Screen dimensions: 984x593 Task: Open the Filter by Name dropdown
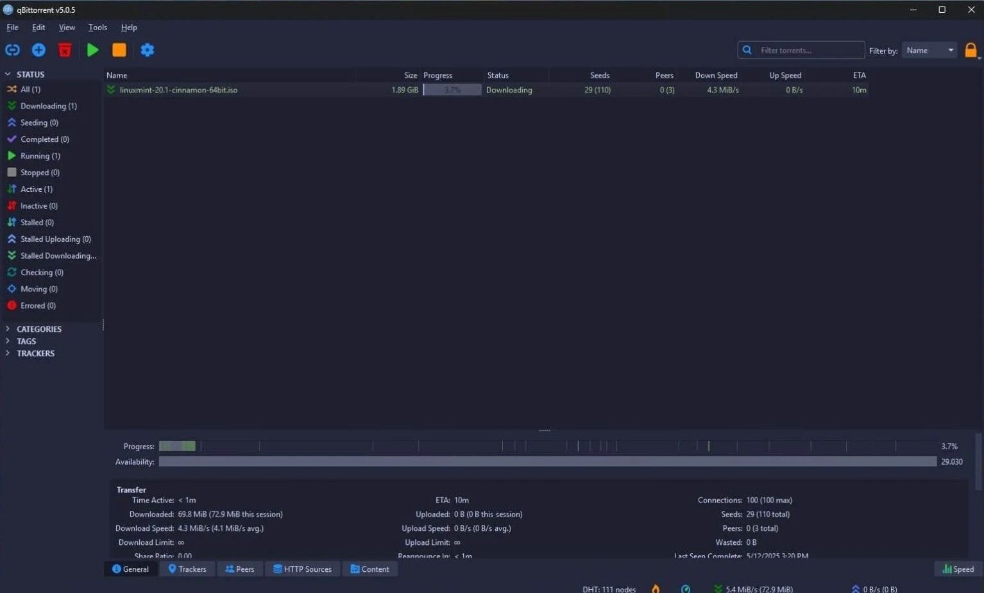click(x=929, y=50)
